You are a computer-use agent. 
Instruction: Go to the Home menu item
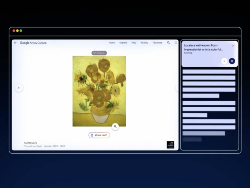(112, 43)
